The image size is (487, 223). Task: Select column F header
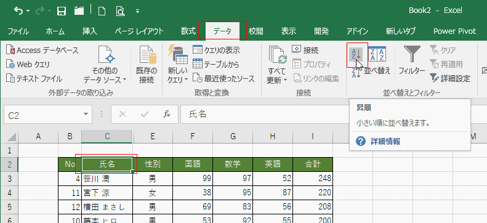click(x=193, y=136)
